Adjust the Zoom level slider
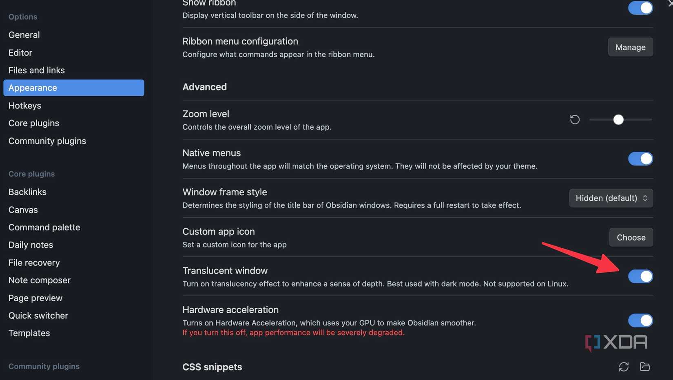This screenshot has height=380, width=673. 618,119
